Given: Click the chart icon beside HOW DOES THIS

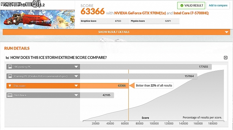Looking at the screenshot, I should 7,58.
